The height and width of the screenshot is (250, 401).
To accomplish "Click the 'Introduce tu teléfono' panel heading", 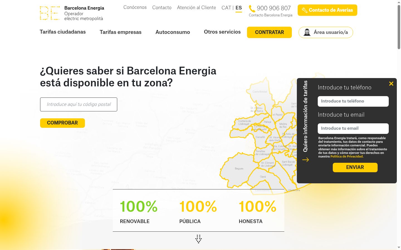I will (344, 87).
